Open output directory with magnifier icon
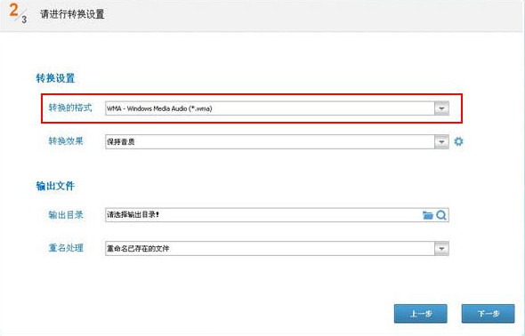The image size is (525, 336). [x=441, y=215]
